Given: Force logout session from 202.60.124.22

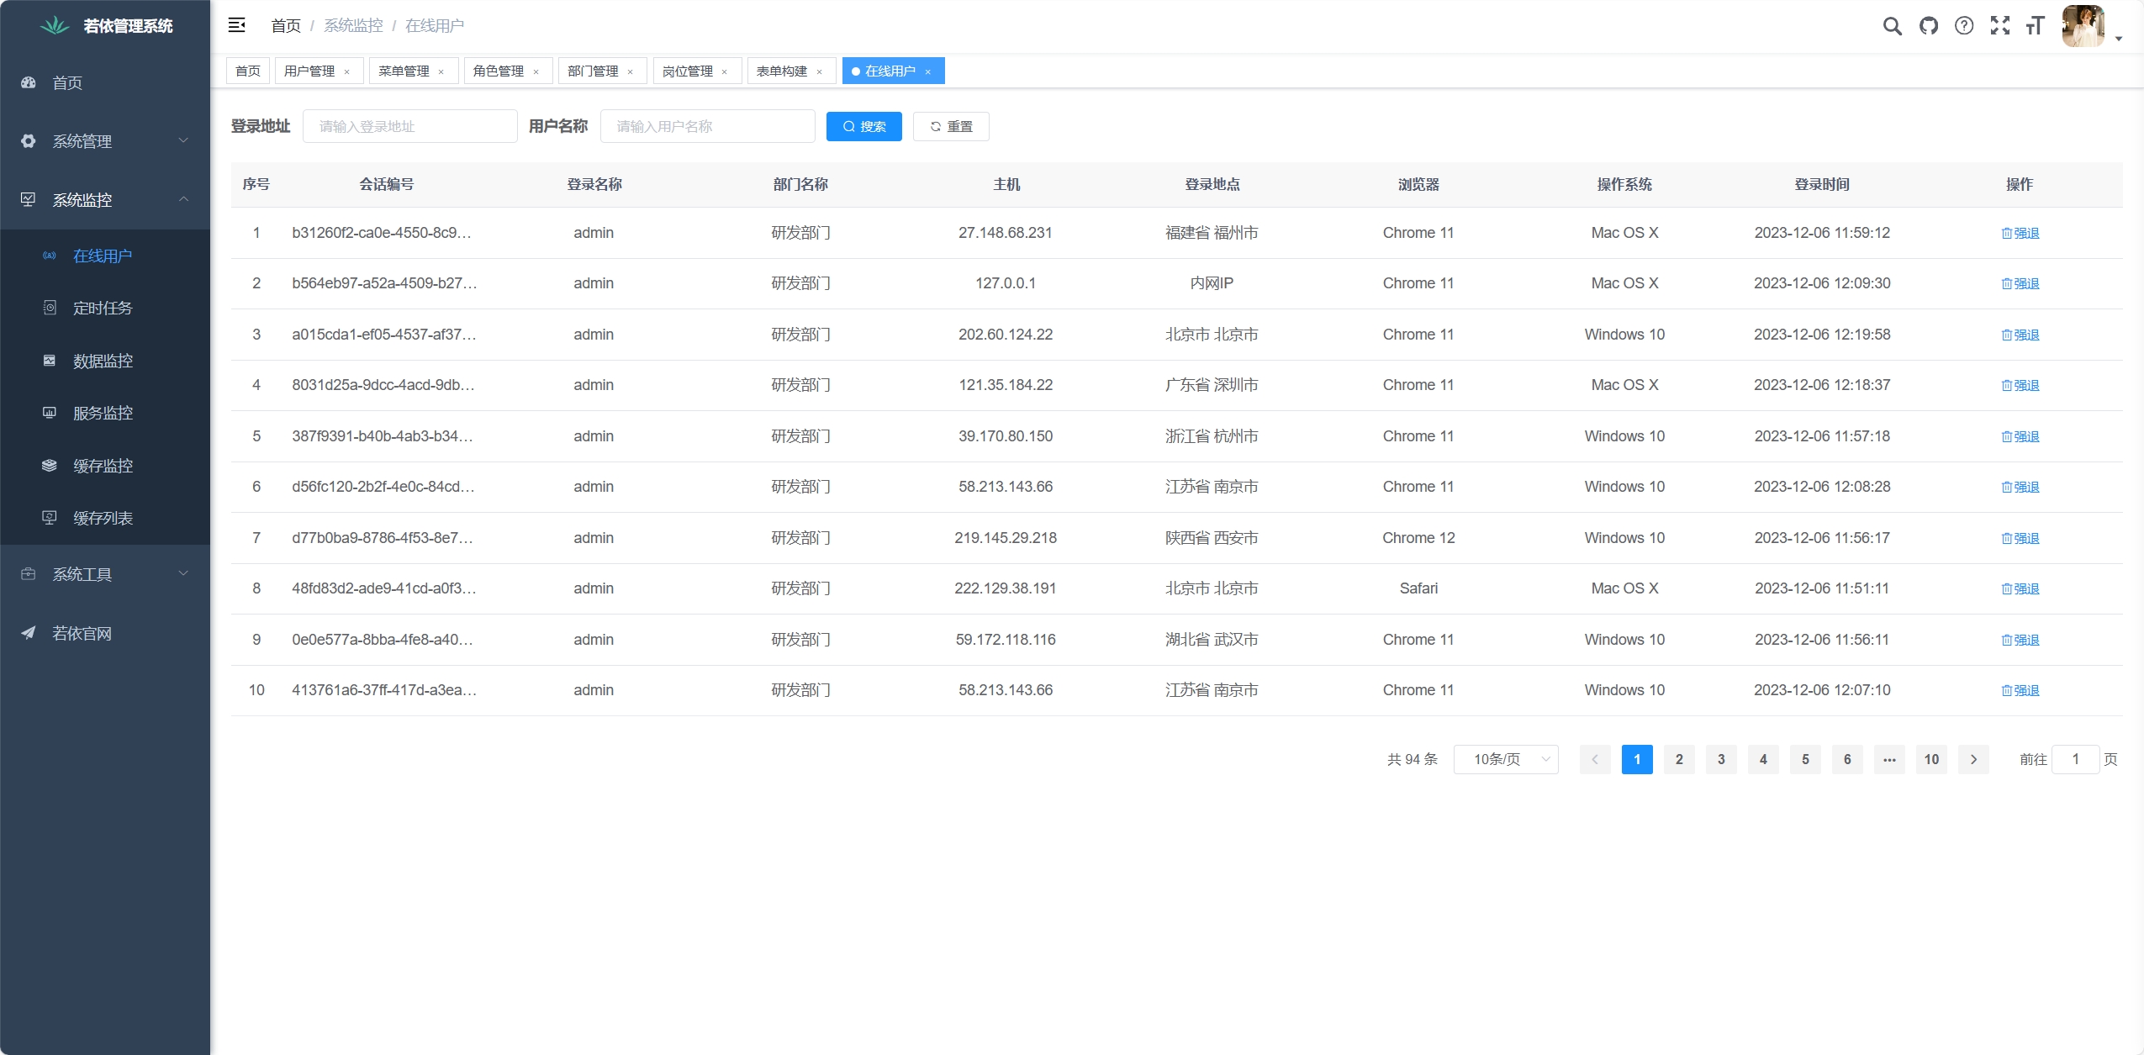Looking at the screenshot, I should pos(2020,335).
